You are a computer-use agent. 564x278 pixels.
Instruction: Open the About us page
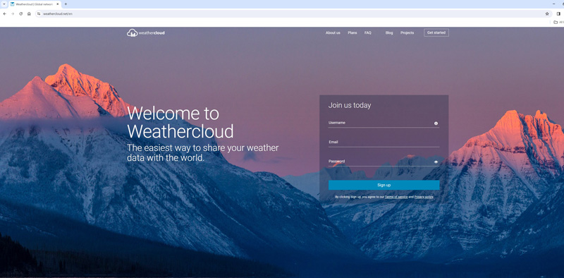pos(333,32)
